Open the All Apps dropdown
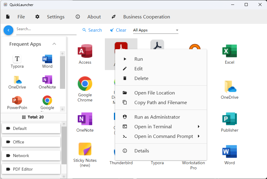The height and width of the screenshot is (179, 267). [155, 30]
